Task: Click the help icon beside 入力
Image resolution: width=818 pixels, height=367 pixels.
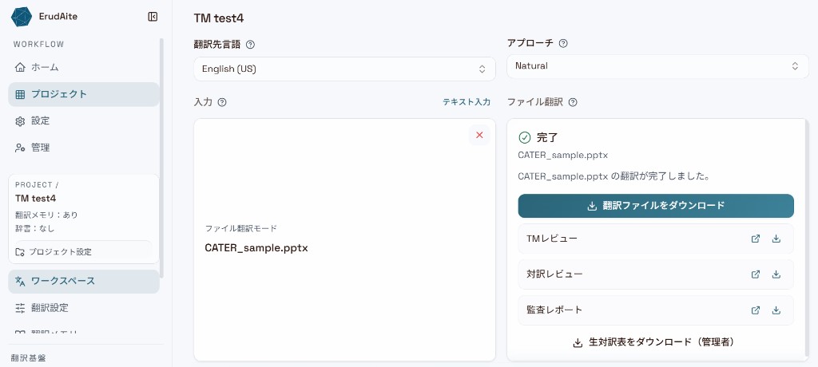Action: pyautogui.click(x=222, y=102)
